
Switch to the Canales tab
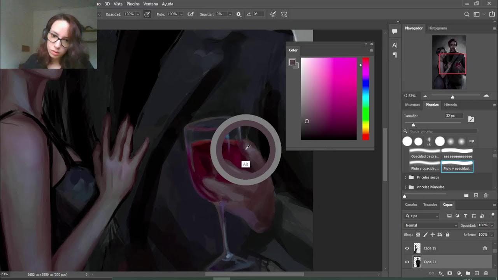point(411,205)
